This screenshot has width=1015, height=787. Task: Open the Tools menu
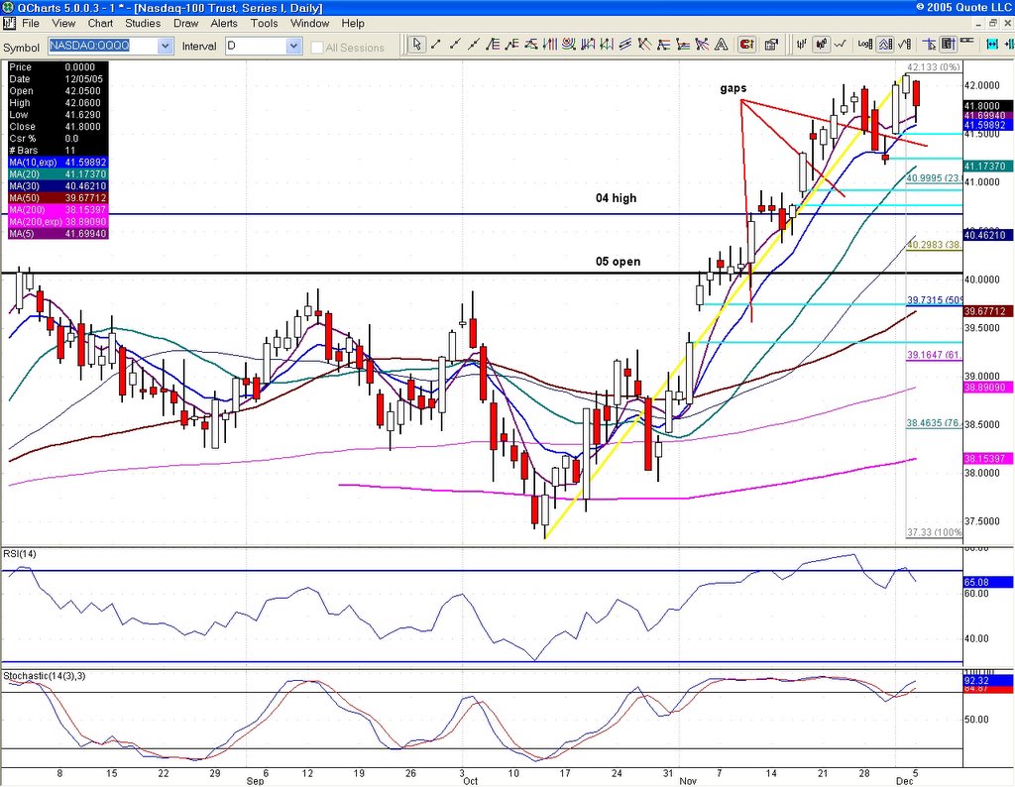264,24
